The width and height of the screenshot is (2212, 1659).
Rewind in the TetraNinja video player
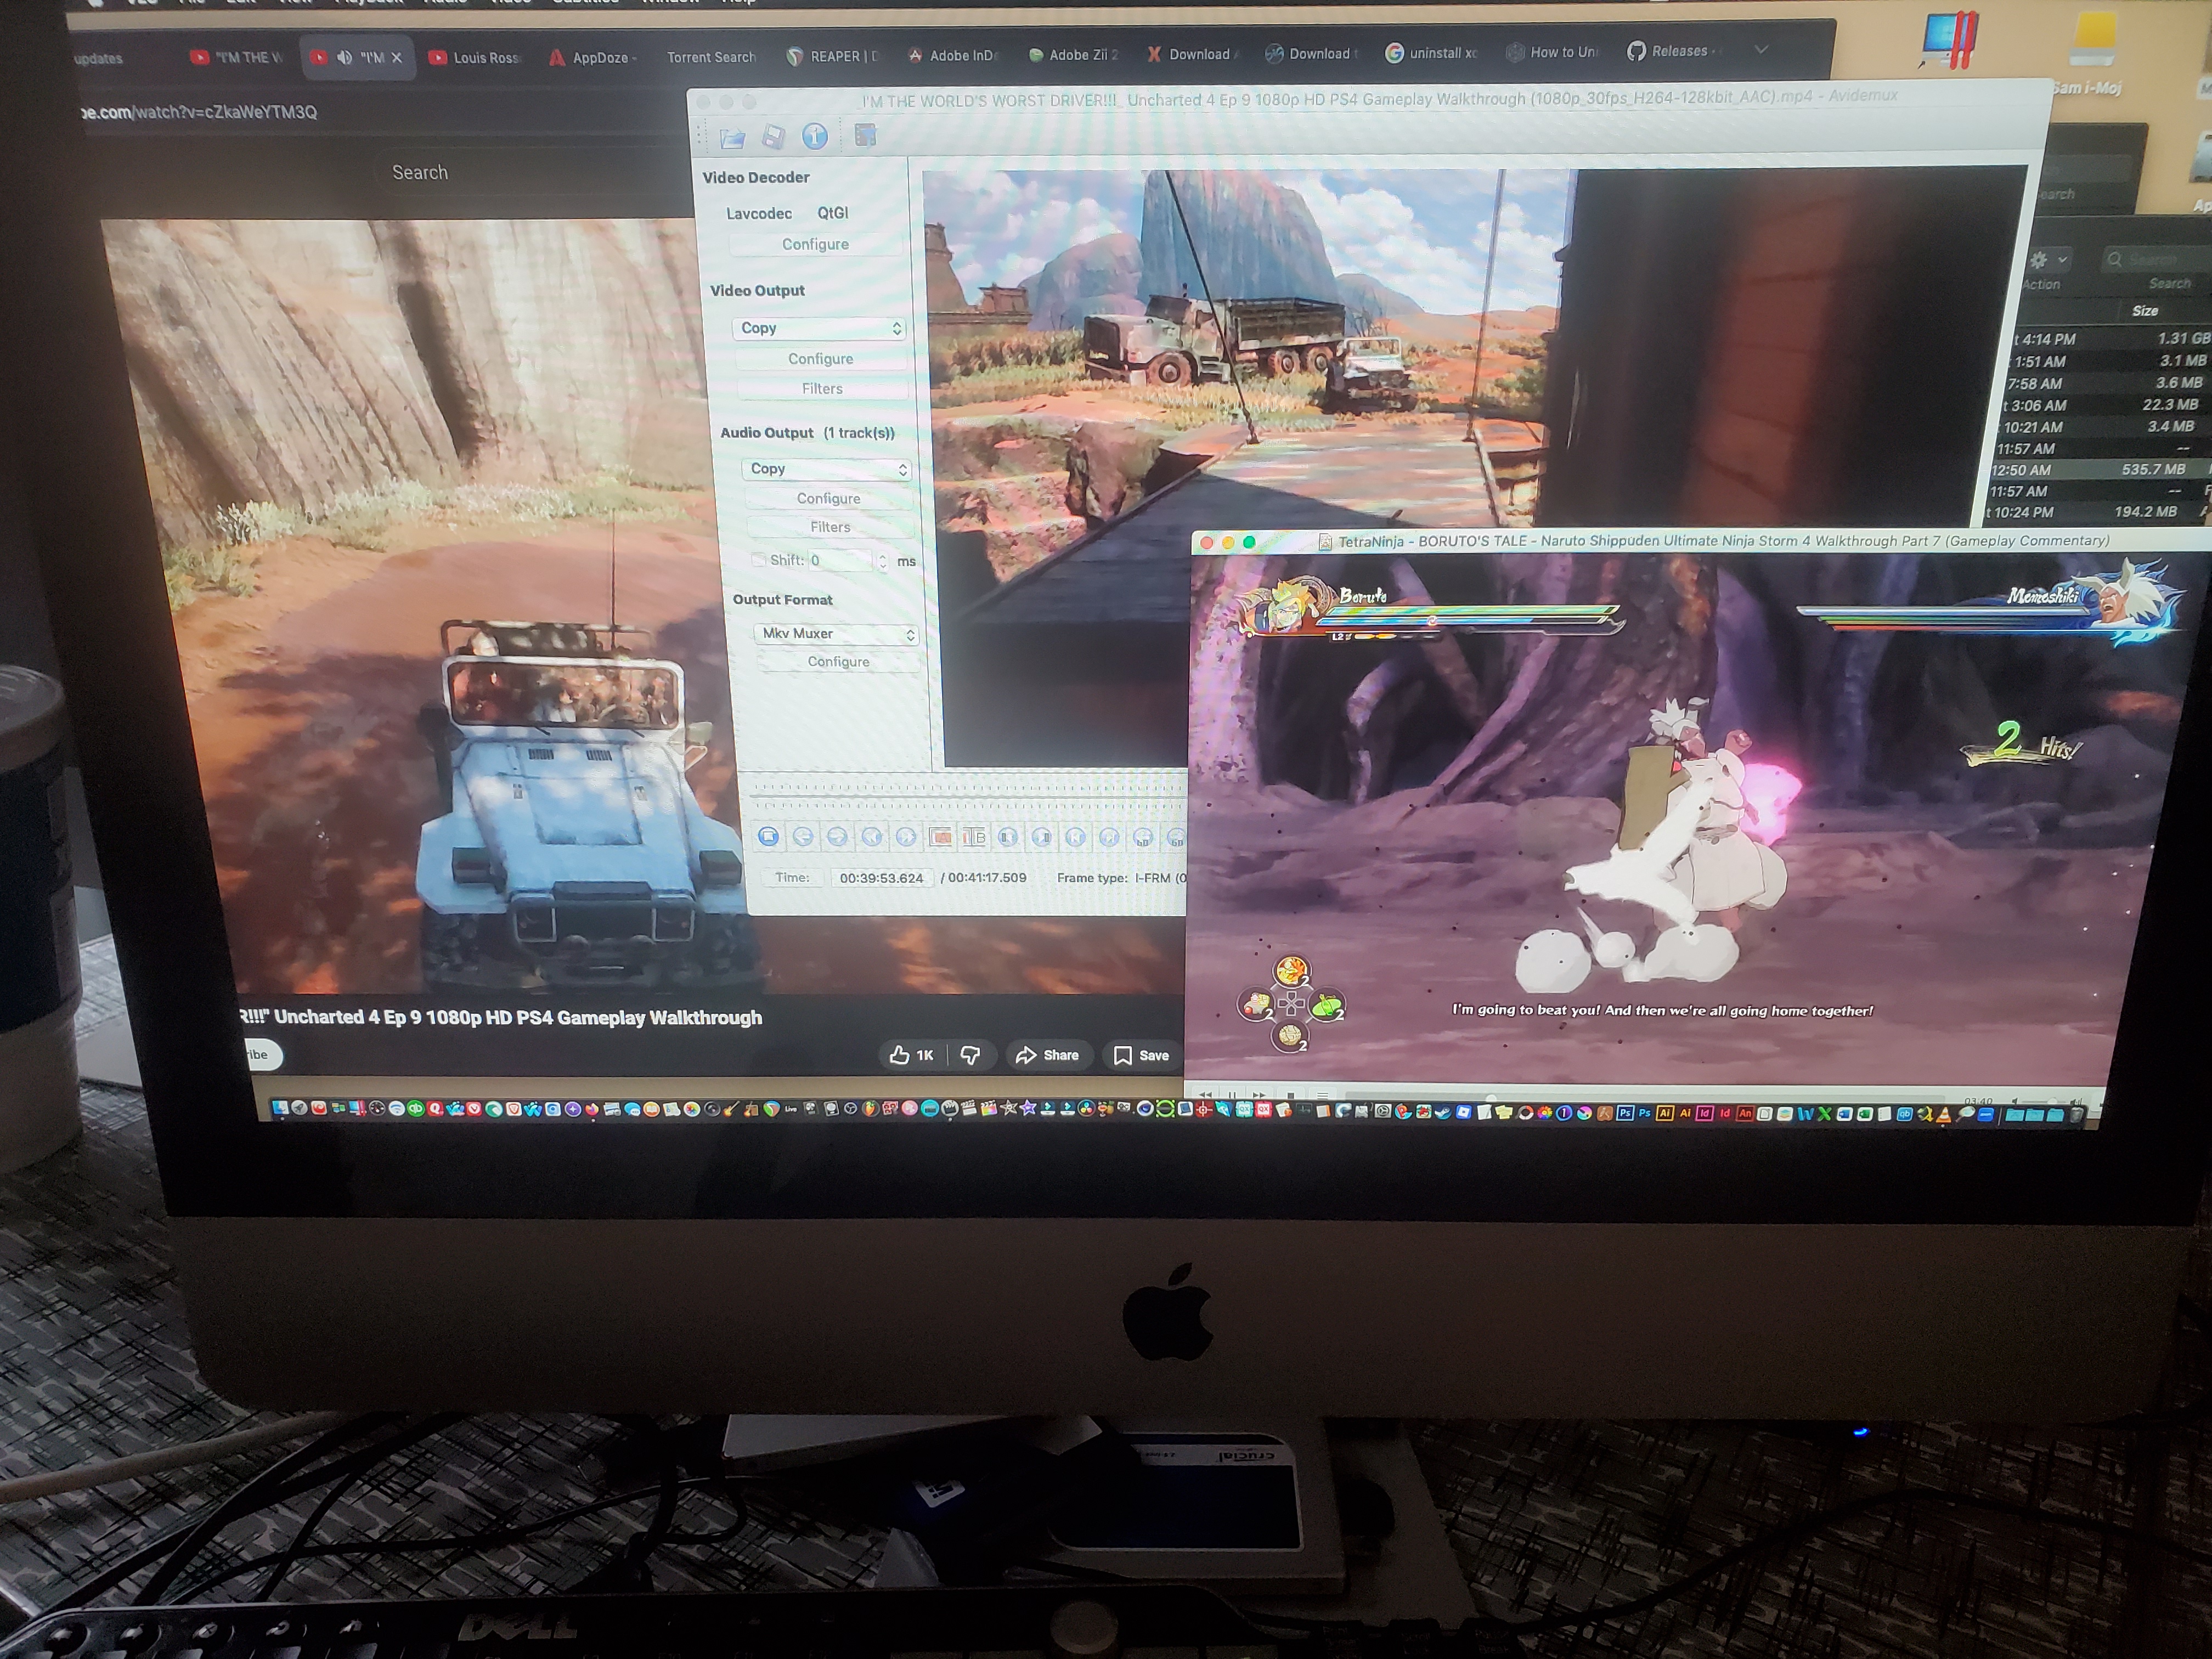click(1207, 1094)
